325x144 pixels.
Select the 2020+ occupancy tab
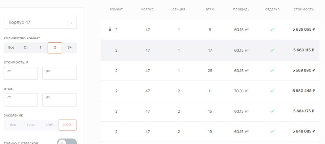tap(68, 125)
